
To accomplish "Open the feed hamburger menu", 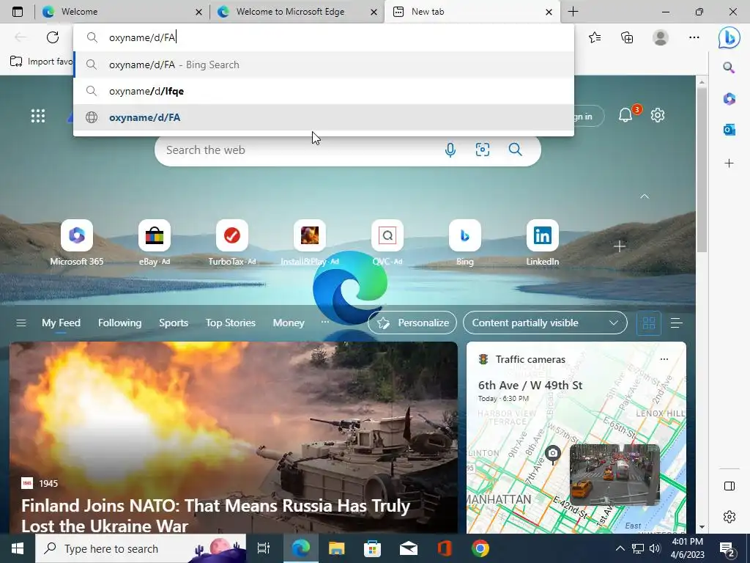I will tap(21, 323).
